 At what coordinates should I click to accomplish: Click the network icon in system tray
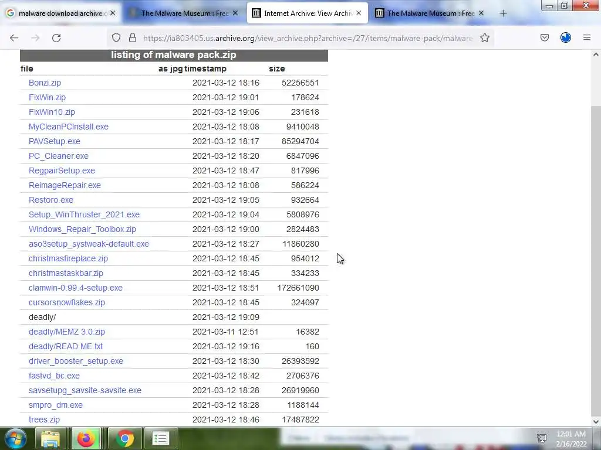point(542,438)
